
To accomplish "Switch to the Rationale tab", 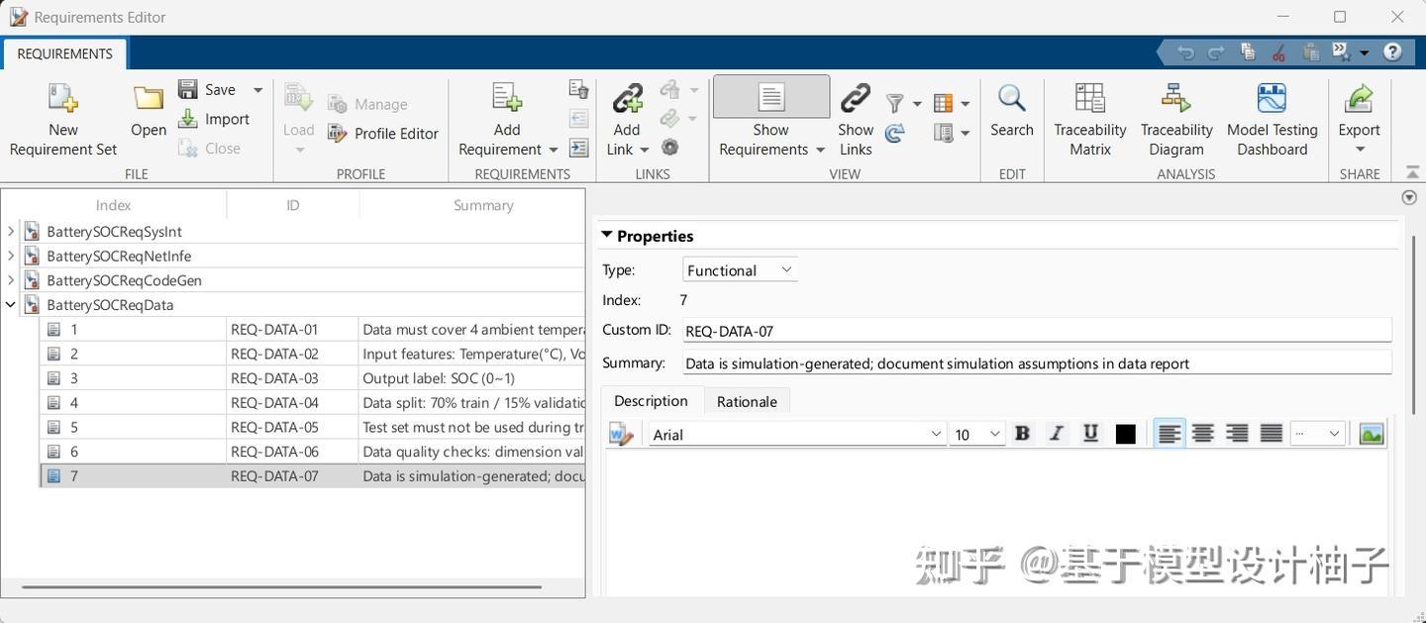I will tap(747, 401).
